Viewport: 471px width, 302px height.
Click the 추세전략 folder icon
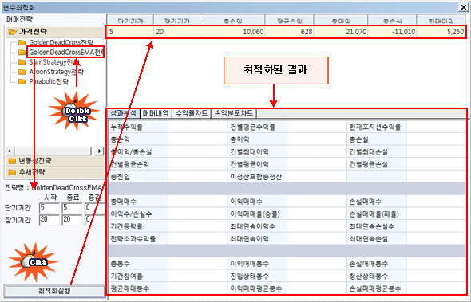click(12, 172)
